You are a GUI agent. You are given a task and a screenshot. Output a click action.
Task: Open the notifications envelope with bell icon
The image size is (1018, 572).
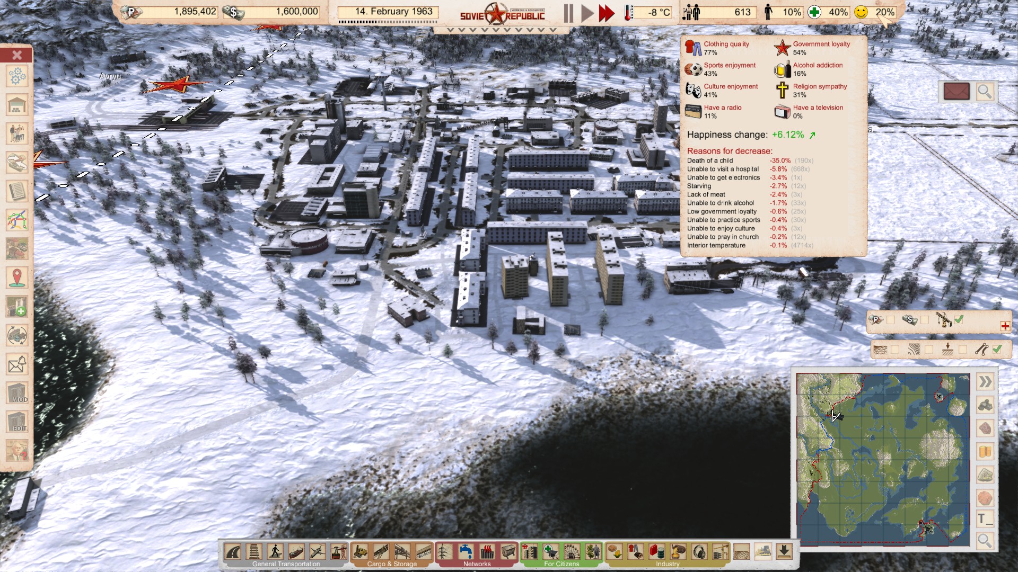pyautogui.click(x=17, y=364)
